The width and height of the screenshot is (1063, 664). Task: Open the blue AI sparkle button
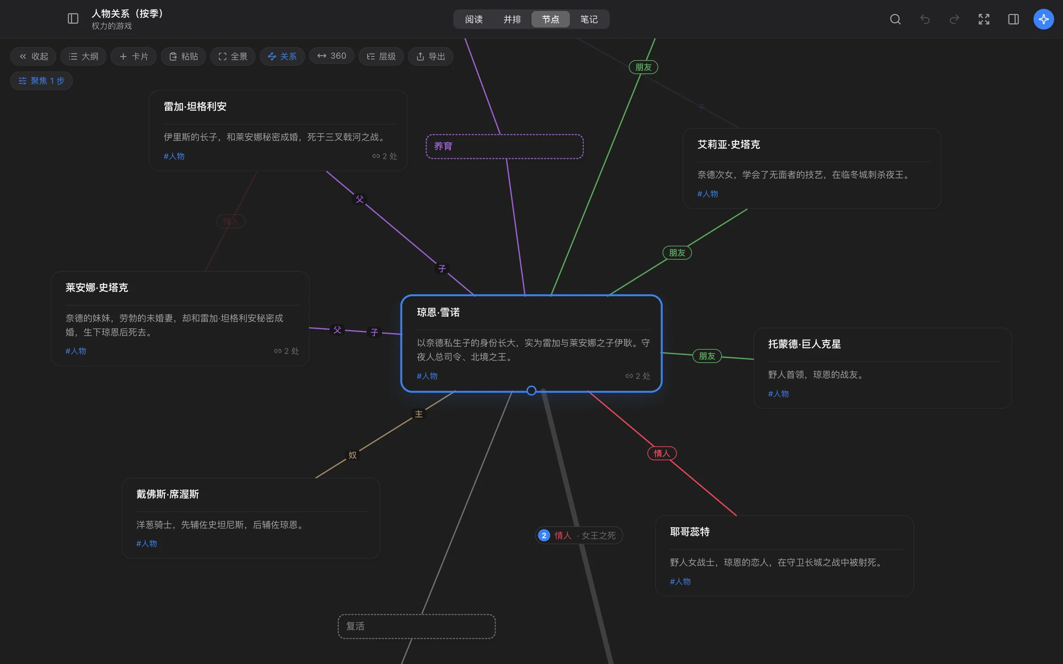(1044, 19)
